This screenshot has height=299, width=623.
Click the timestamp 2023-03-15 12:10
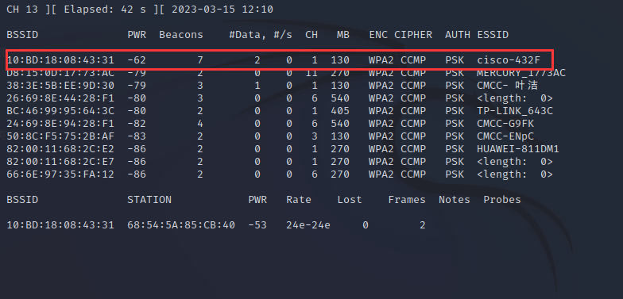(x=222, y=10)
